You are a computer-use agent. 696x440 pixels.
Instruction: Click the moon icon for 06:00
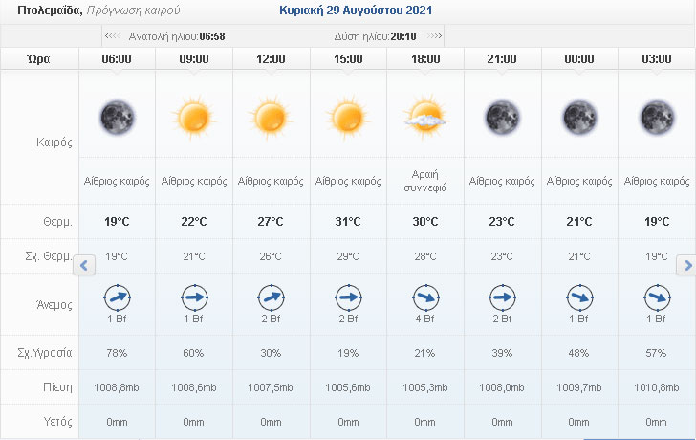click(x=117, y=119)
